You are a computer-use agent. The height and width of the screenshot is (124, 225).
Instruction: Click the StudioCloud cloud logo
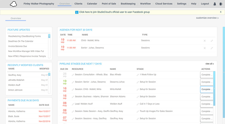[13, 4]
